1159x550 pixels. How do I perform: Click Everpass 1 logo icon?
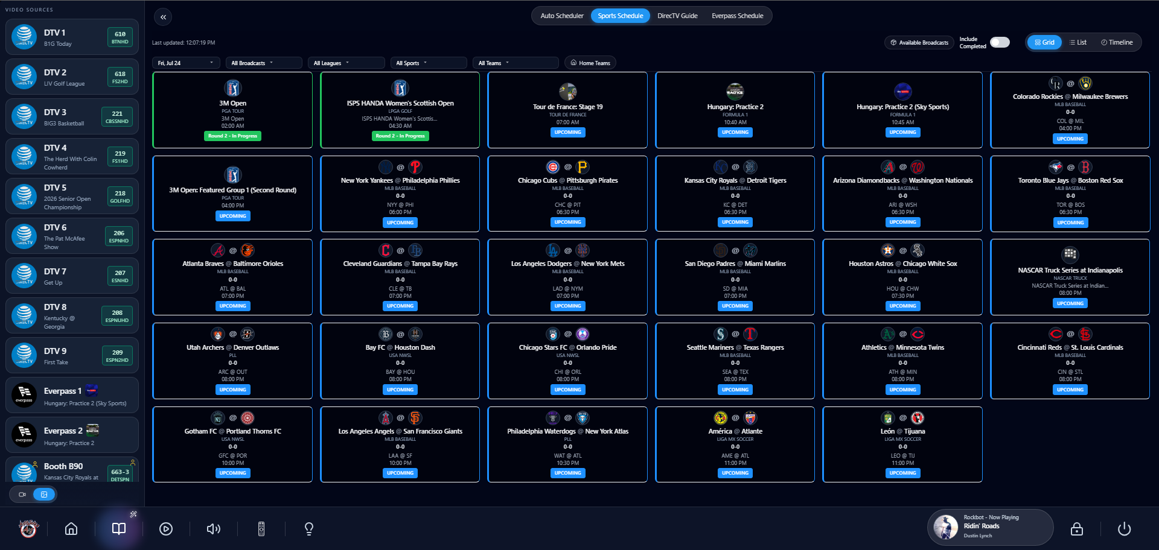pyautogui.click(x=24, y=395)
